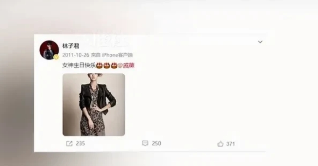Click the middle birthday cake emoji

(106, 66)
